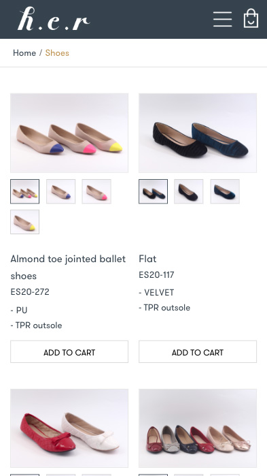
Task: Open the red and white quilted flats image
Action: tap(69, 428)
